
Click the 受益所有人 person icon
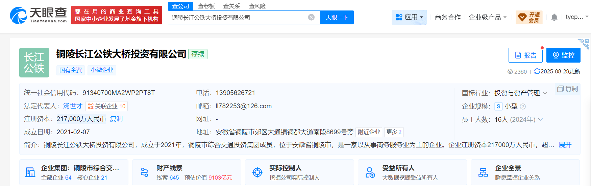[370, 172]
